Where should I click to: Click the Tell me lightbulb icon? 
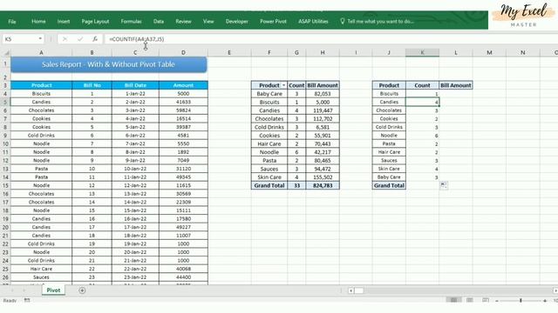click(343, 21)
